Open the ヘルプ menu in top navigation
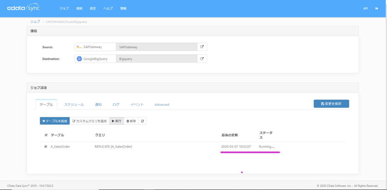This screenshot has height=190, width=387. click(108, 8)
